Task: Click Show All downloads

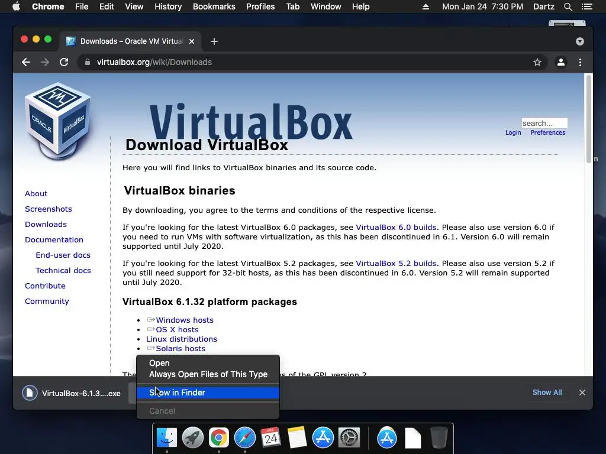Action: (x=547, y=393)
